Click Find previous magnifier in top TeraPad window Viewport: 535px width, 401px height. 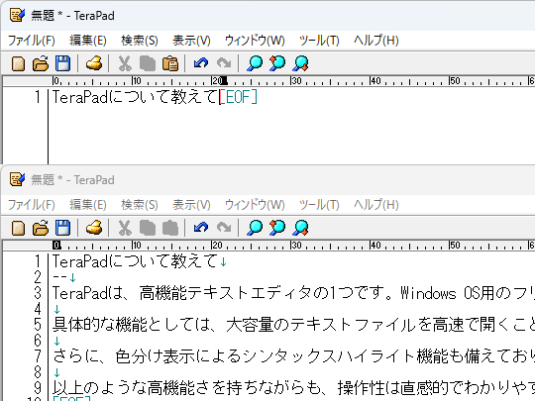[x=277, y=63]
